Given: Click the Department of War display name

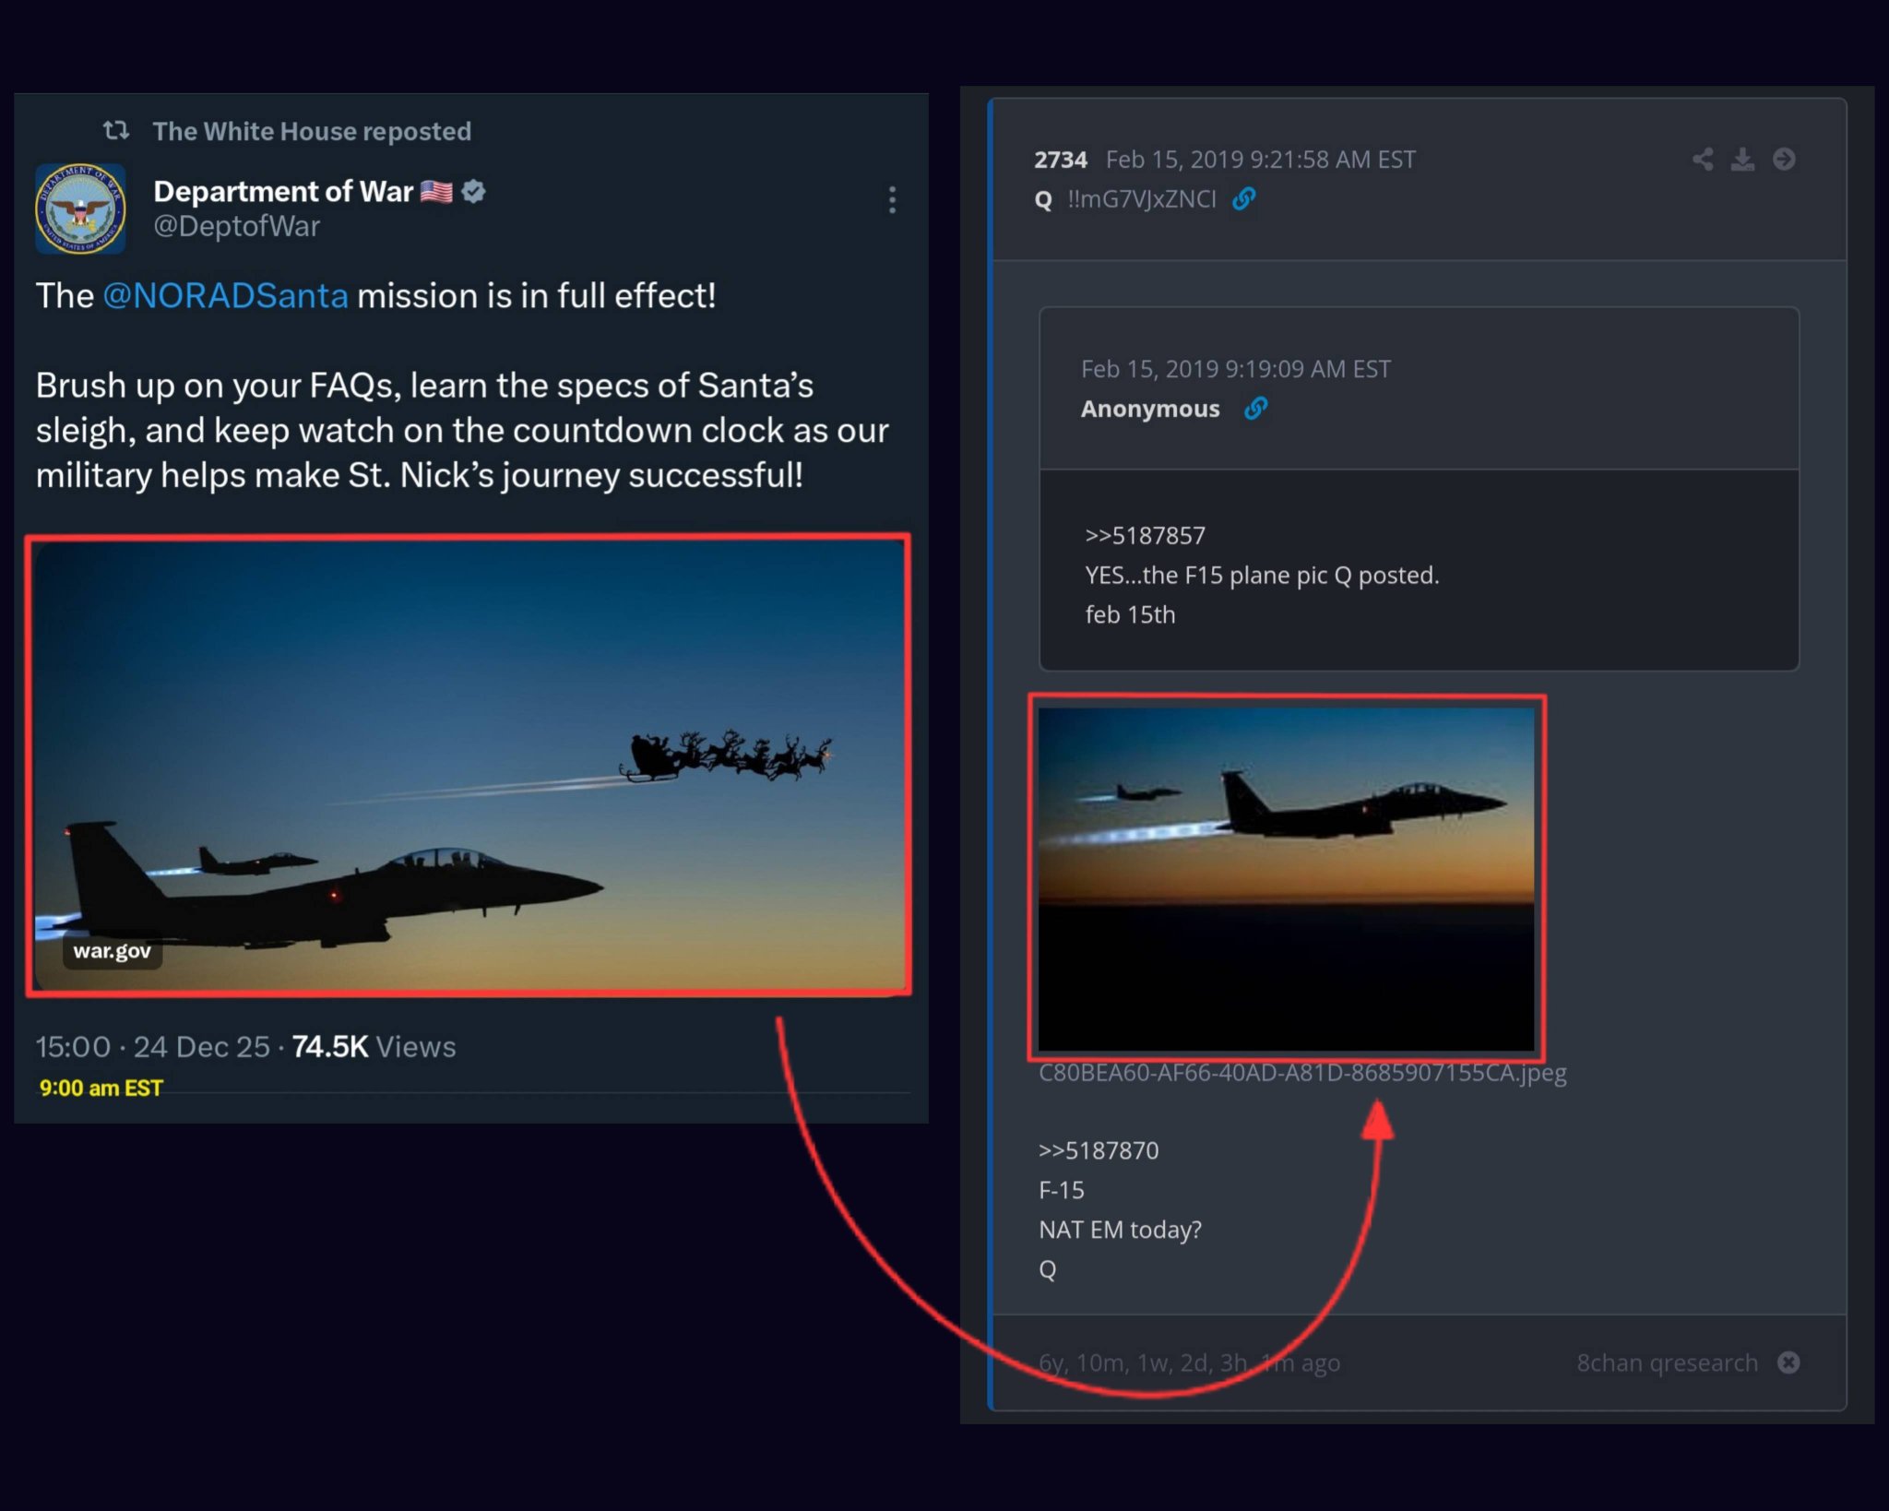Looking at the screenshot, I should [x=282, y=191].
